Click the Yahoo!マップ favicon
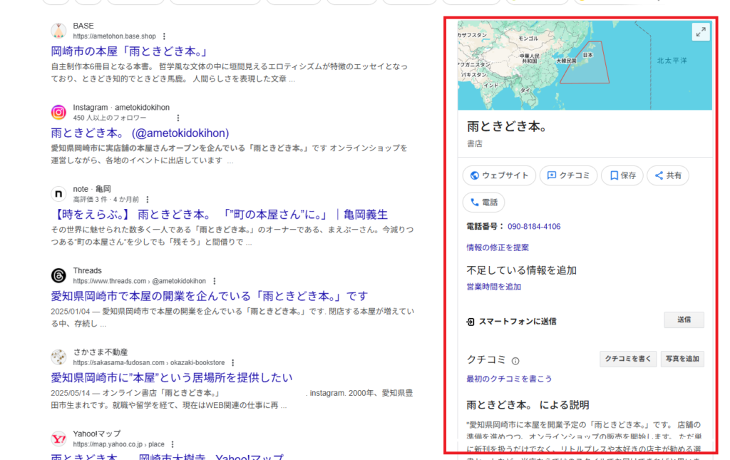 [58, 439]
